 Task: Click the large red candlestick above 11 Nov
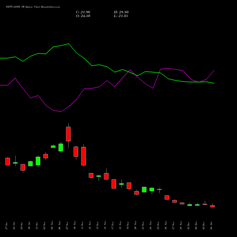(83, 156)
